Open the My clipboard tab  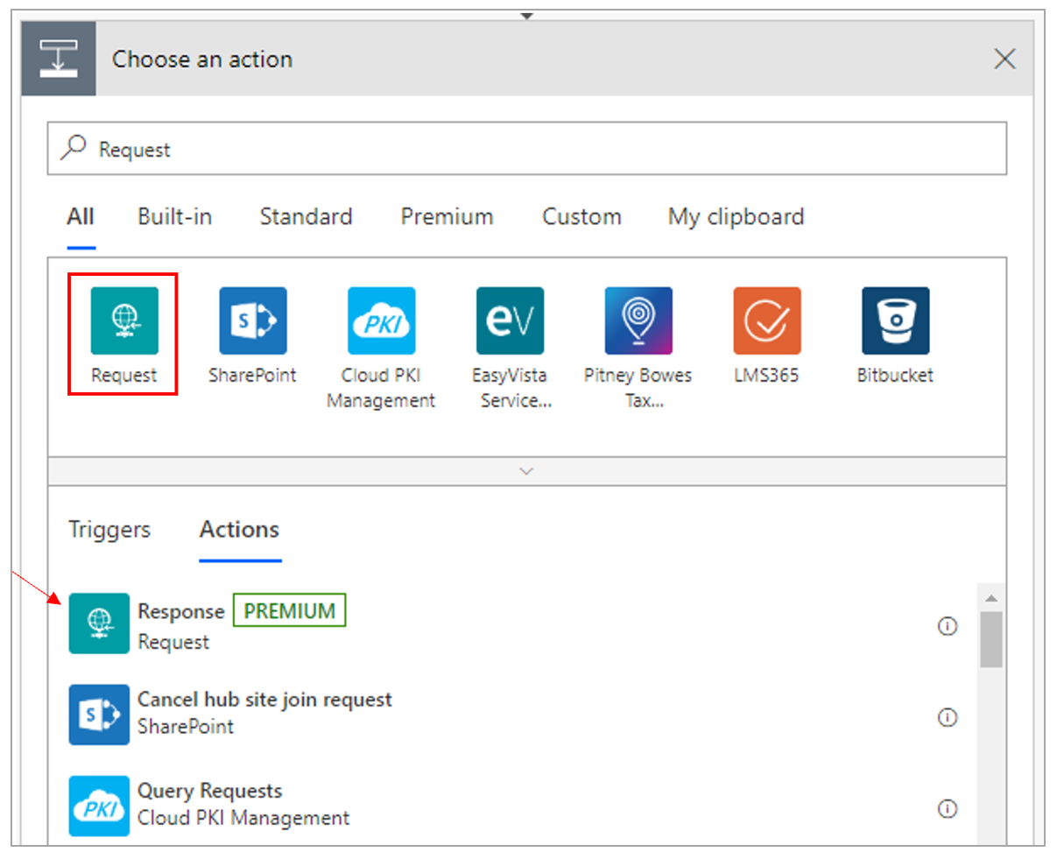736,217
